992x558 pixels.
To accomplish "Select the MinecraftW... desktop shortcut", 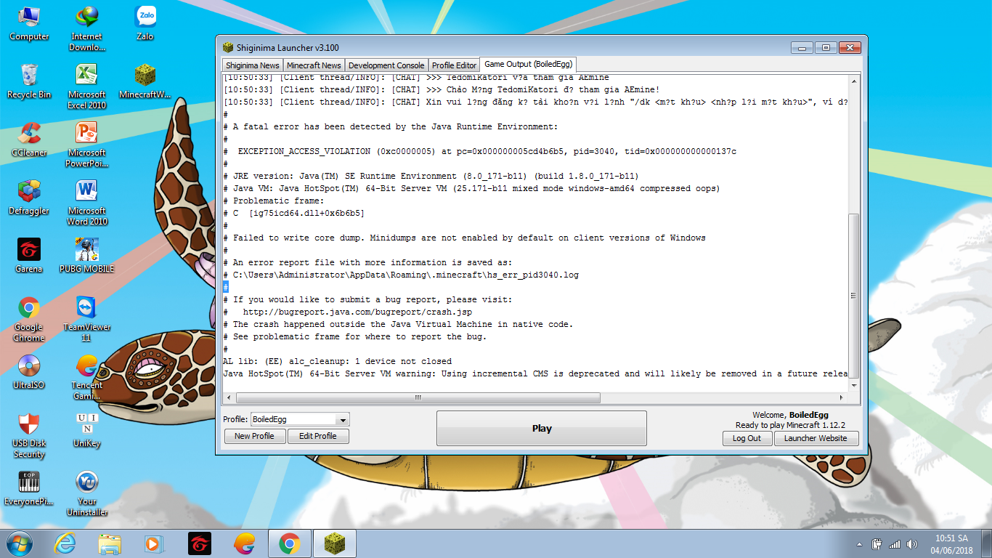I will [x=145, y=81].
